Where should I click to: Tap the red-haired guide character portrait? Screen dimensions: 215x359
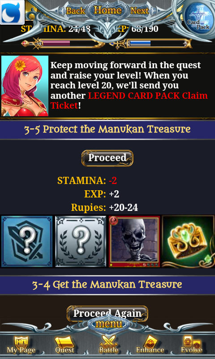[25, 86]
